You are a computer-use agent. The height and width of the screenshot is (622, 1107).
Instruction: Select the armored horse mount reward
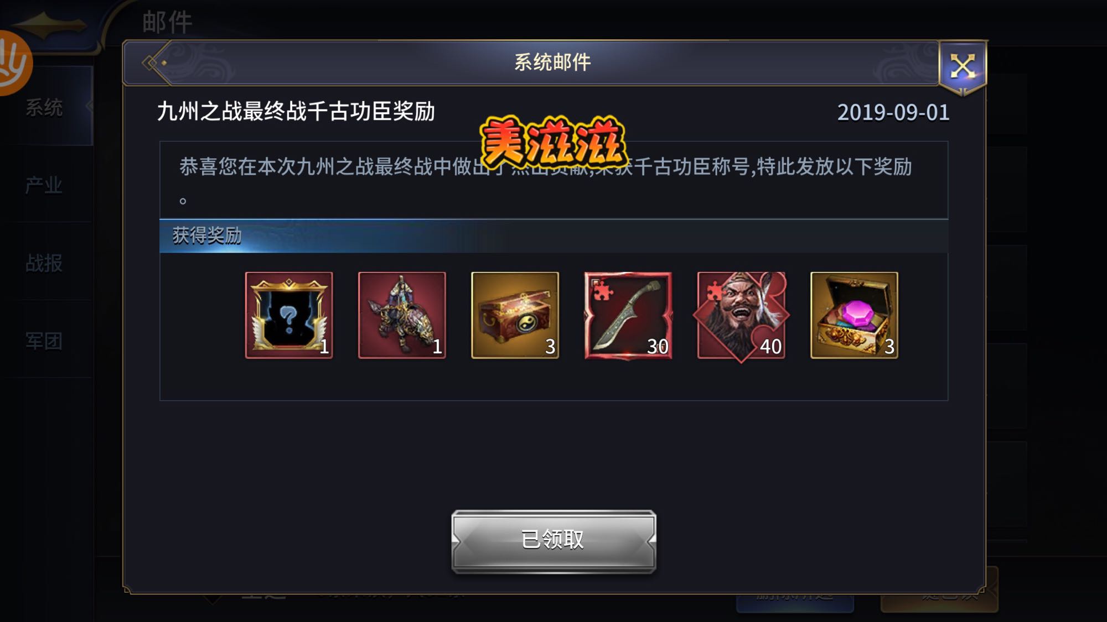[x=402, y=315]
